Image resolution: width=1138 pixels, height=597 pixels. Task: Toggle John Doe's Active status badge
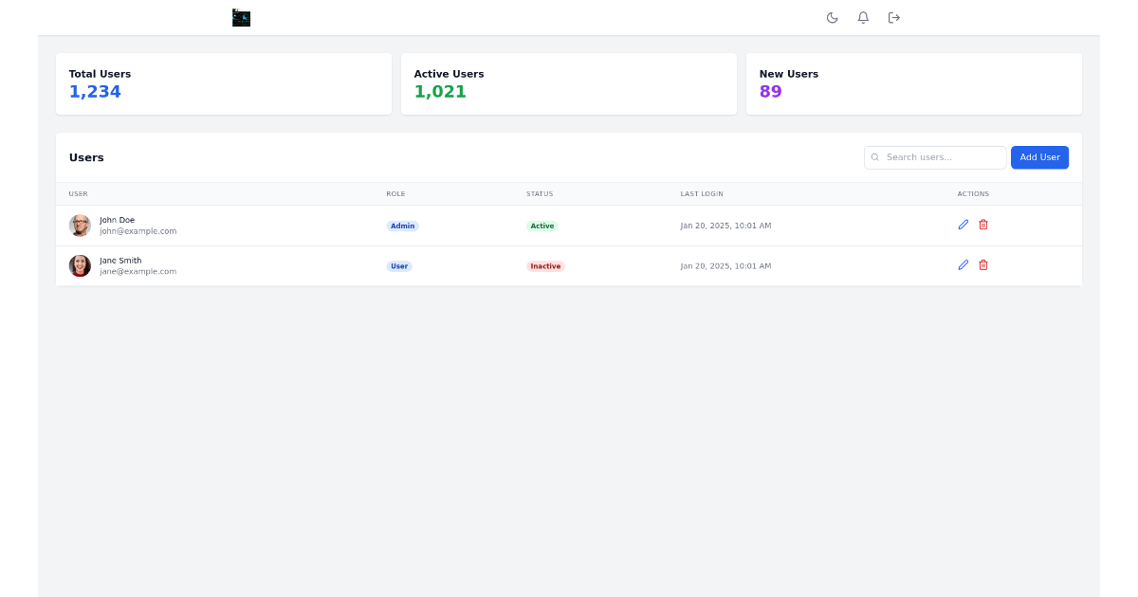542,226
